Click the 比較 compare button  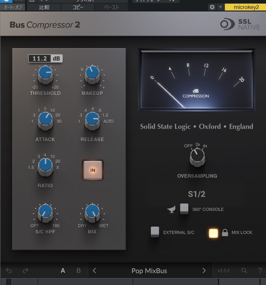(x=44, y=7)
